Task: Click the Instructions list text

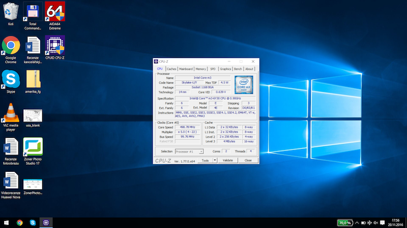Action: (x=215, y=115)
